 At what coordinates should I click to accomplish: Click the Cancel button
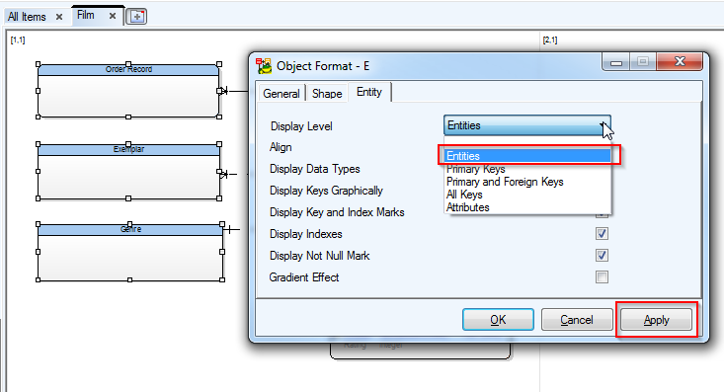coord(577,320)
